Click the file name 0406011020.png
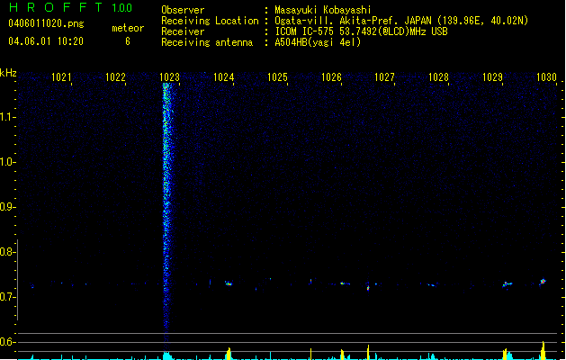 click(x=46, y=24)
